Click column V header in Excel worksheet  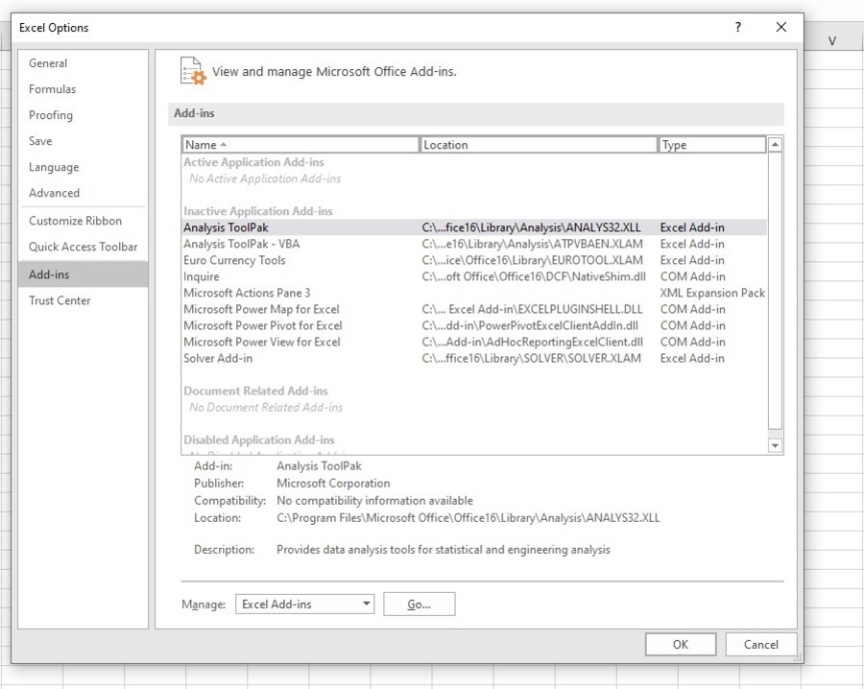point(832,40)
